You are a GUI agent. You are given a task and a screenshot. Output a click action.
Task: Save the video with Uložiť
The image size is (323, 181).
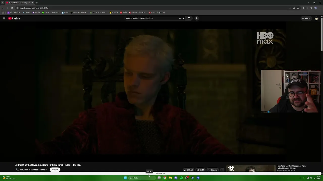[200, 170]
